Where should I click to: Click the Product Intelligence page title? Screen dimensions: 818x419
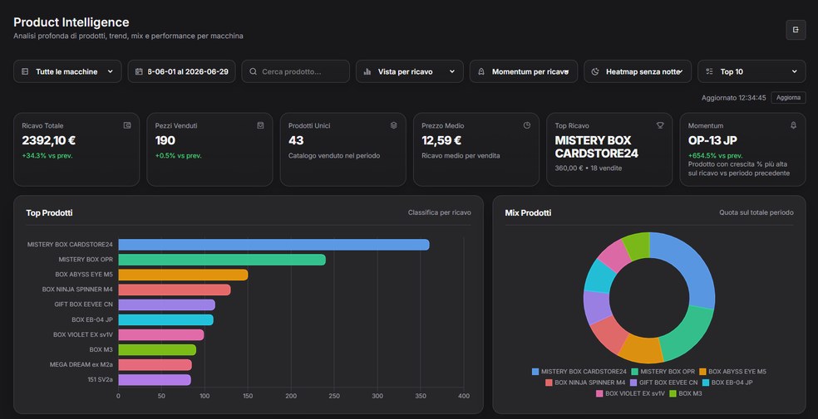71,22
